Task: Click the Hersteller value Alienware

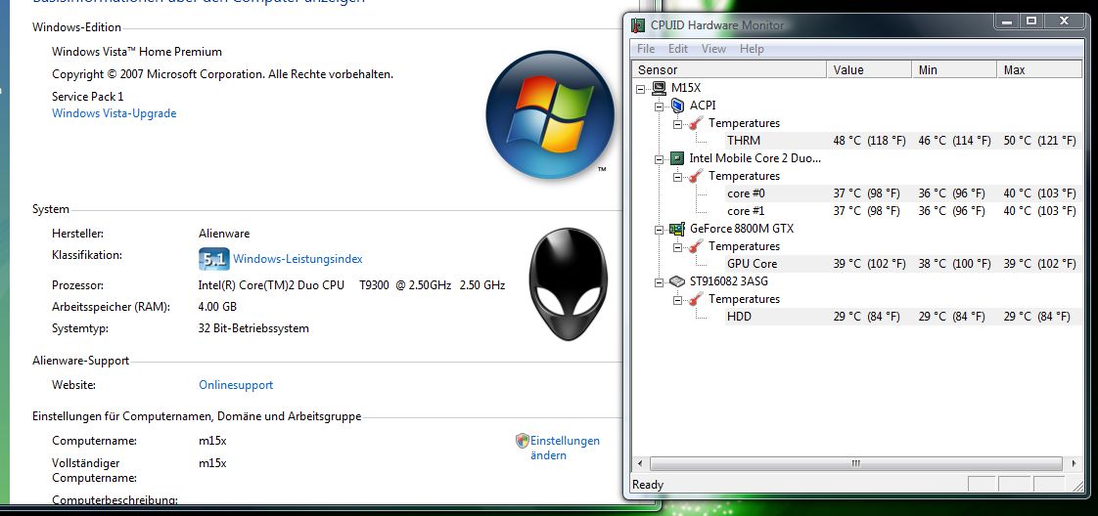Action: (x=224, y=234)
